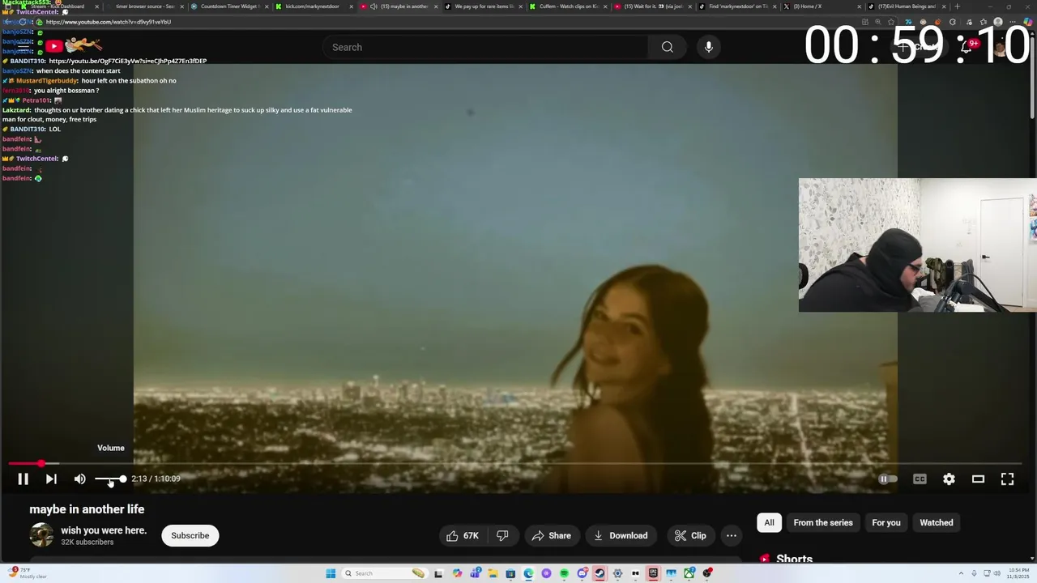Open Discord from taskbar
1037x583 pixels.
(x=583, y=573)
